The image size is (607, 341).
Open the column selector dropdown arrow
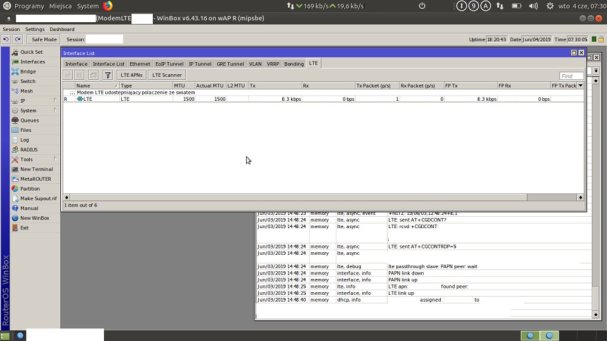tap(580, 86)
